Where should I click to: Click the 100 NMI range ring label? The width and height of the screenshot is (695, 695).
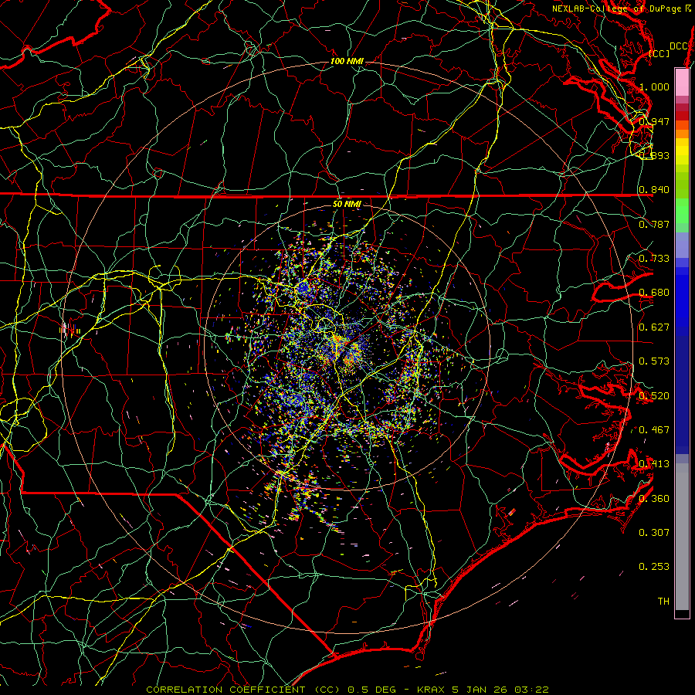coord(347,61)
